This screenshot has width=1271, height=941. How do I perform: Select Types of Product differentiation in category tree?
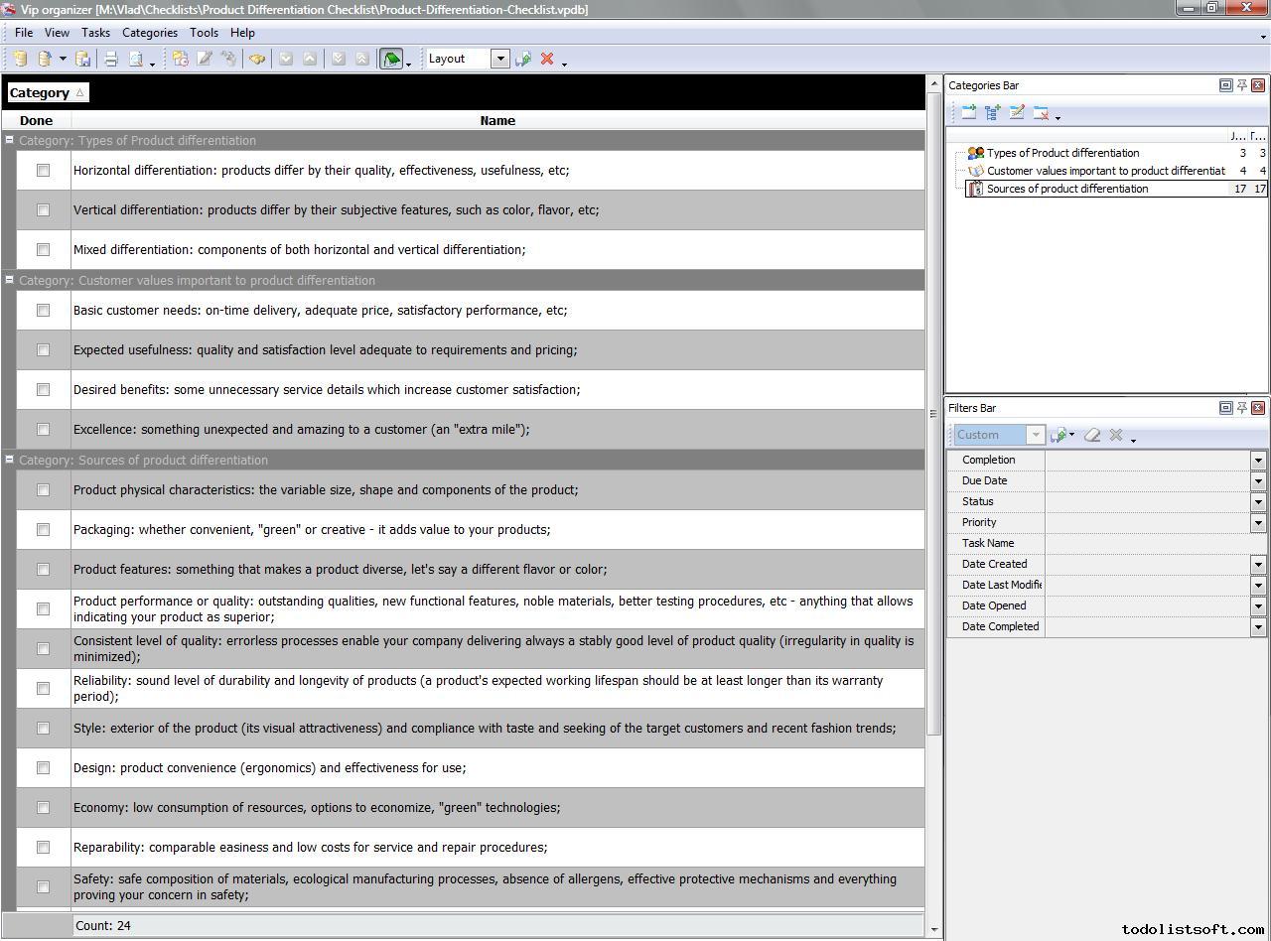pos(1062,153)
